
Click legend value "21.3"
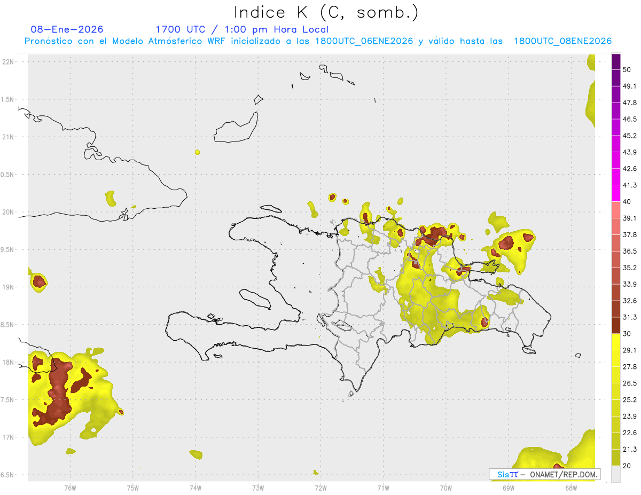(630, 450)
